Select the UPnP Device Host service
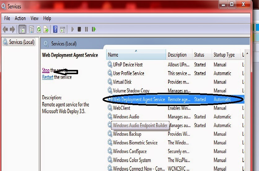Viewport: 259px width, 171px height. (x=128, y=65)
